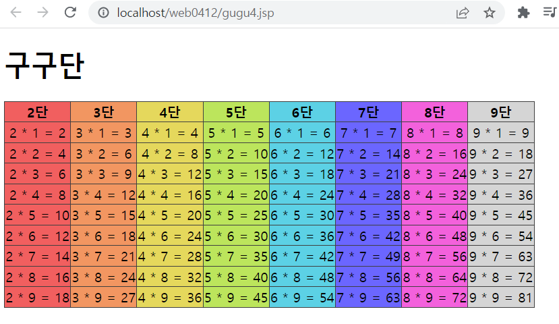Select cell 6 * 9 = 54
The image size is (559, 324).
[302, 297]
